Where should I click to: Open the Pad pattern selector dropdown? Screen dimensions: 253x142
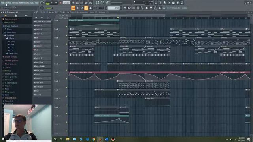113,8
